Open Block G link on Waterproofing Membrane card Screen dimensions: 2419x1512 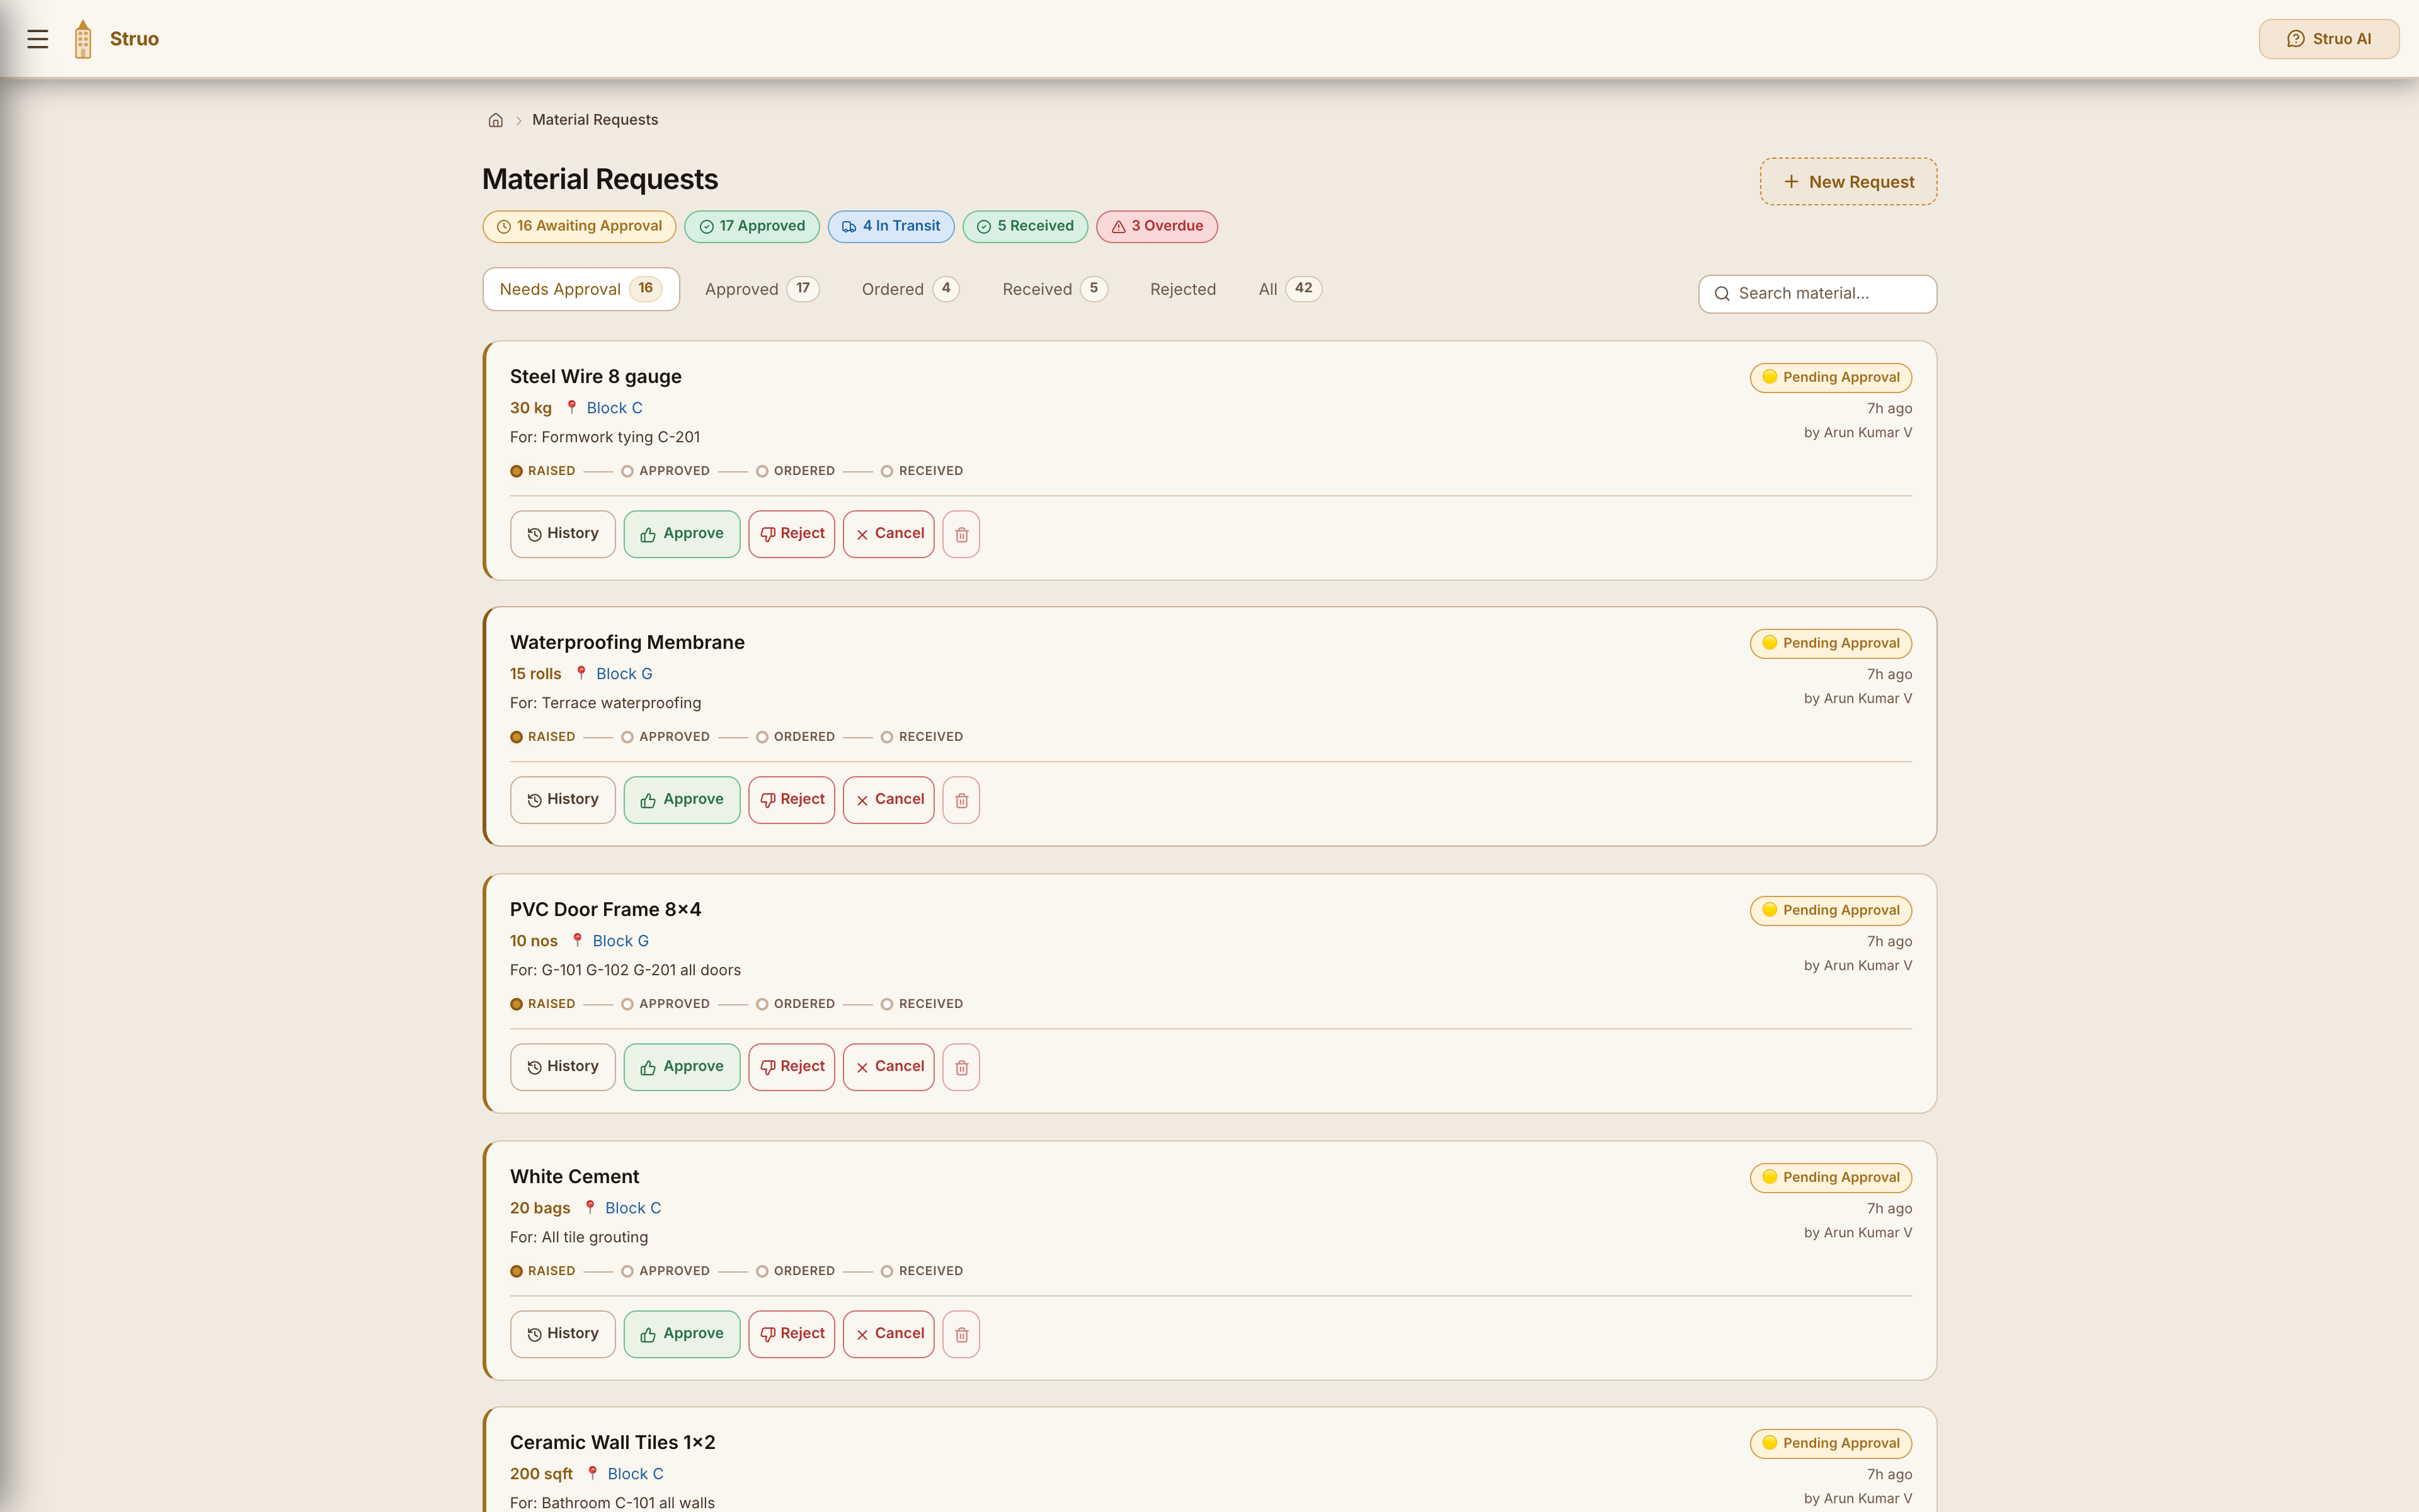pos(624,674)
